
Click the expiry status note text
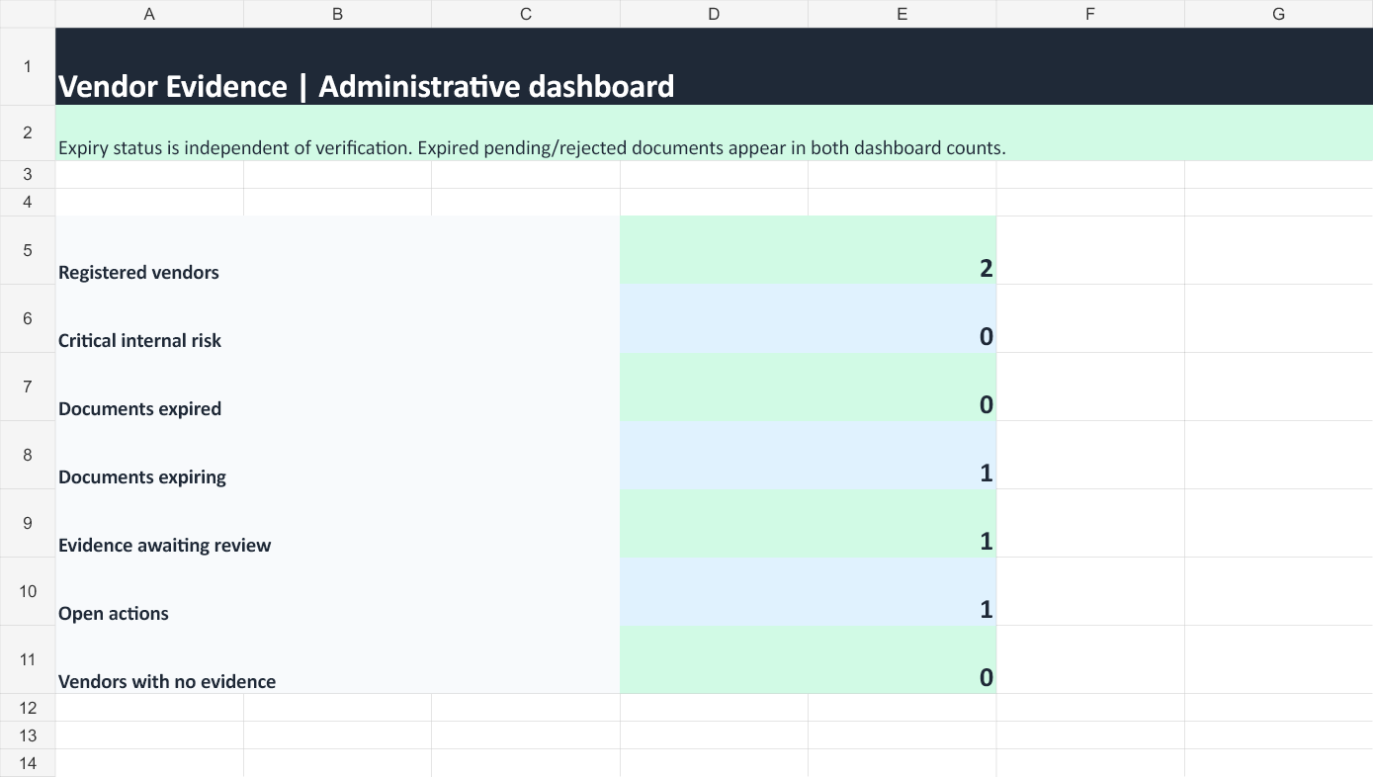[x=532, y=148]
